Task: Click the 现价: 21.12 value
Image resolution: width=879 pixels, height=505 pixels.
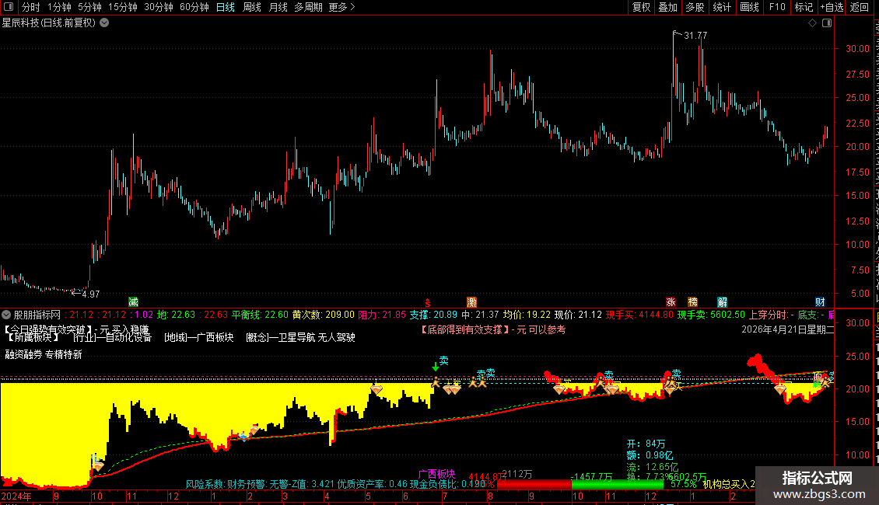Action: (578, 315)
